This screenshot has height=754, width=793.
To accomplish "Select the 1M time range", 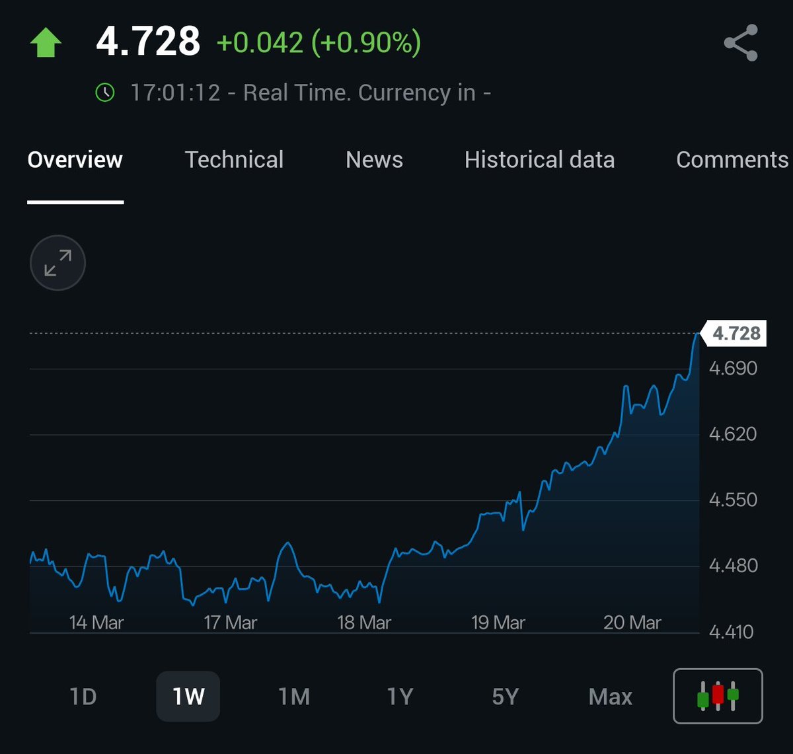I will point(294,697).
